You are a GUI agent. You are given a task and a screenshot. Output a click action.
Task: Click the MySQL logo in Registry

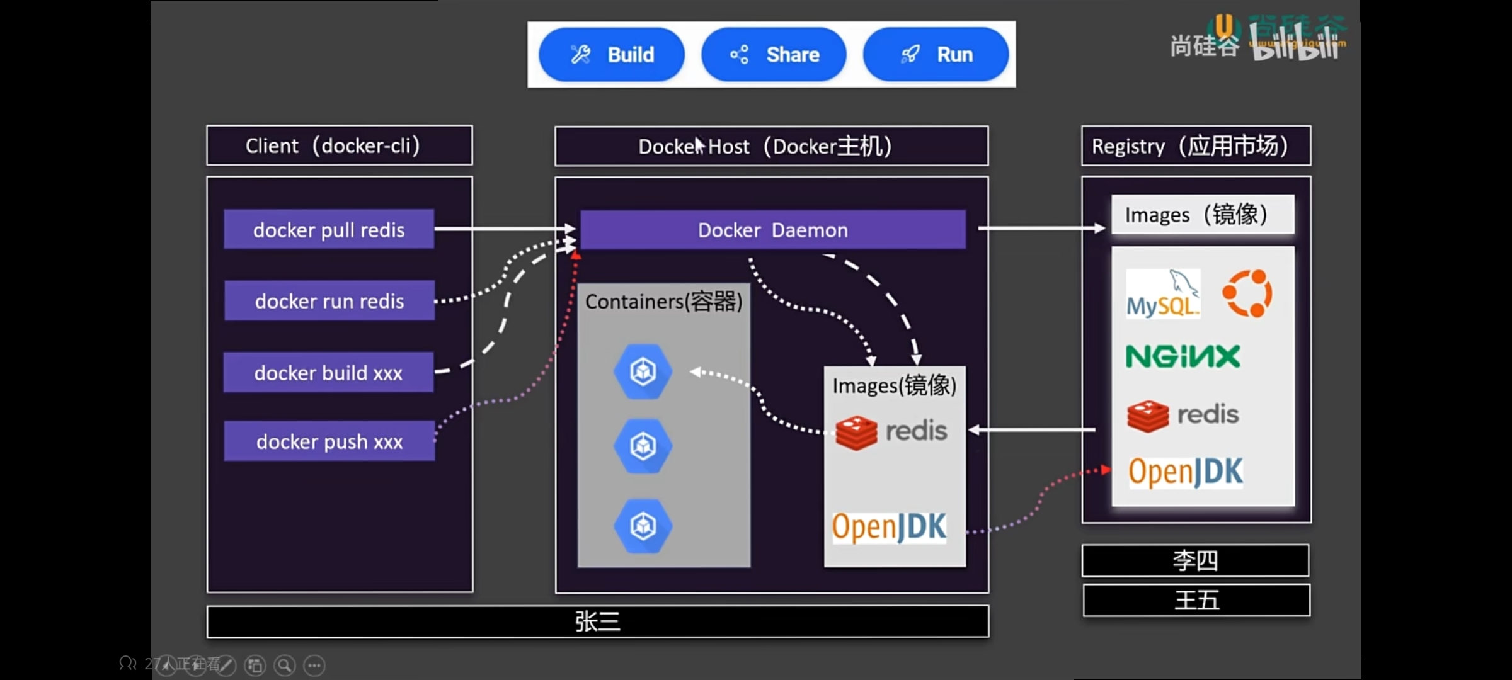tap(1162, 294)
